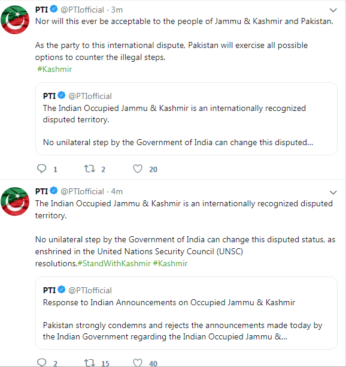The height and width of the screenshot is (367, 346).
Task: Open the 4m timestamp link
Action: click(117, 191)
